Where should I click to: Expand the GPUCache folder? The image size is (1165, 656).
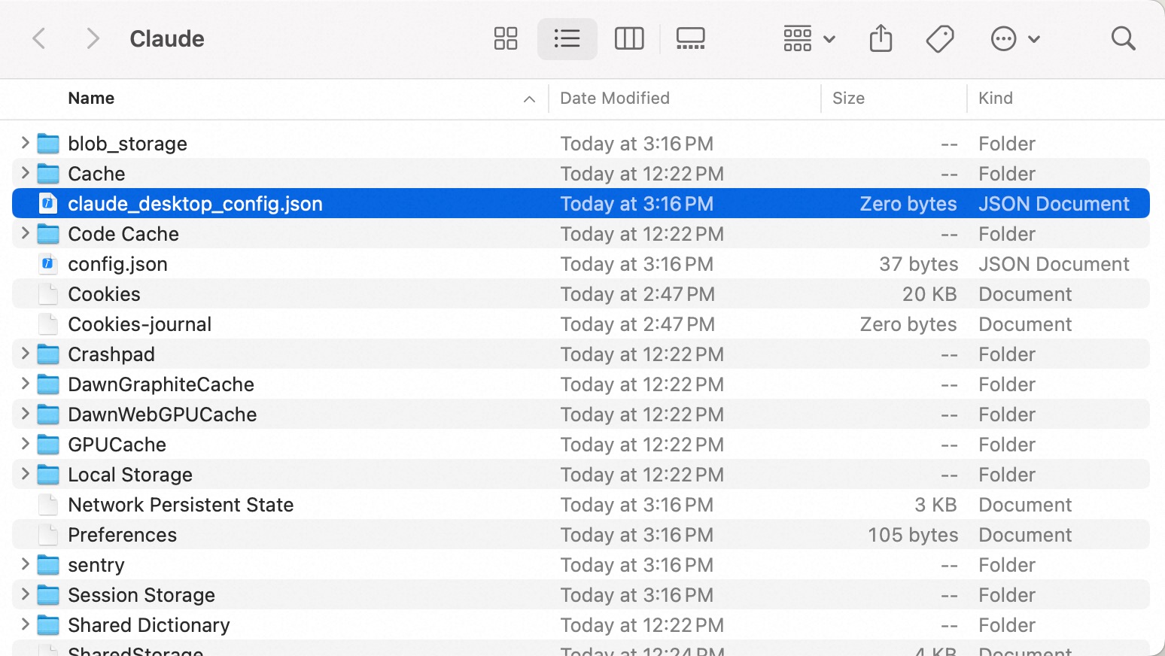[x=25, y=444]
